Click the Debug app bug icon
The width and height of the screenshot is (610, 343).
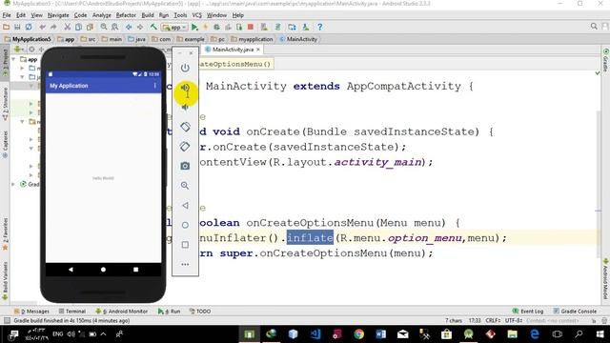[x=216, y=27]
